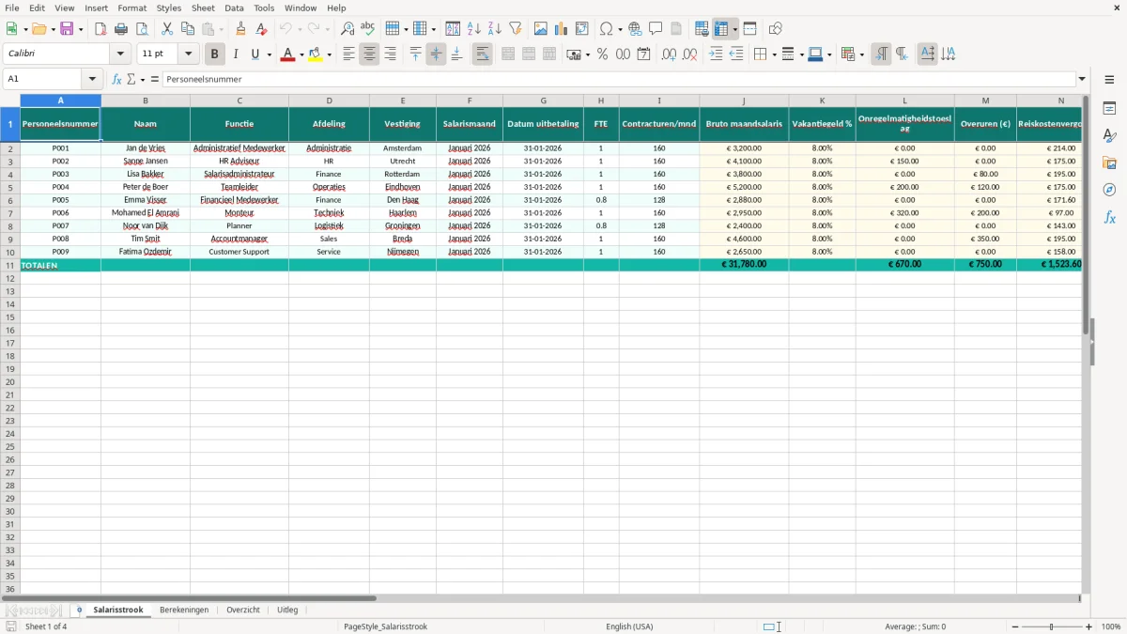Click the Copy icon
This screenshot has height=634, width=1127.
pyautogui.click(x=188, y=29)
